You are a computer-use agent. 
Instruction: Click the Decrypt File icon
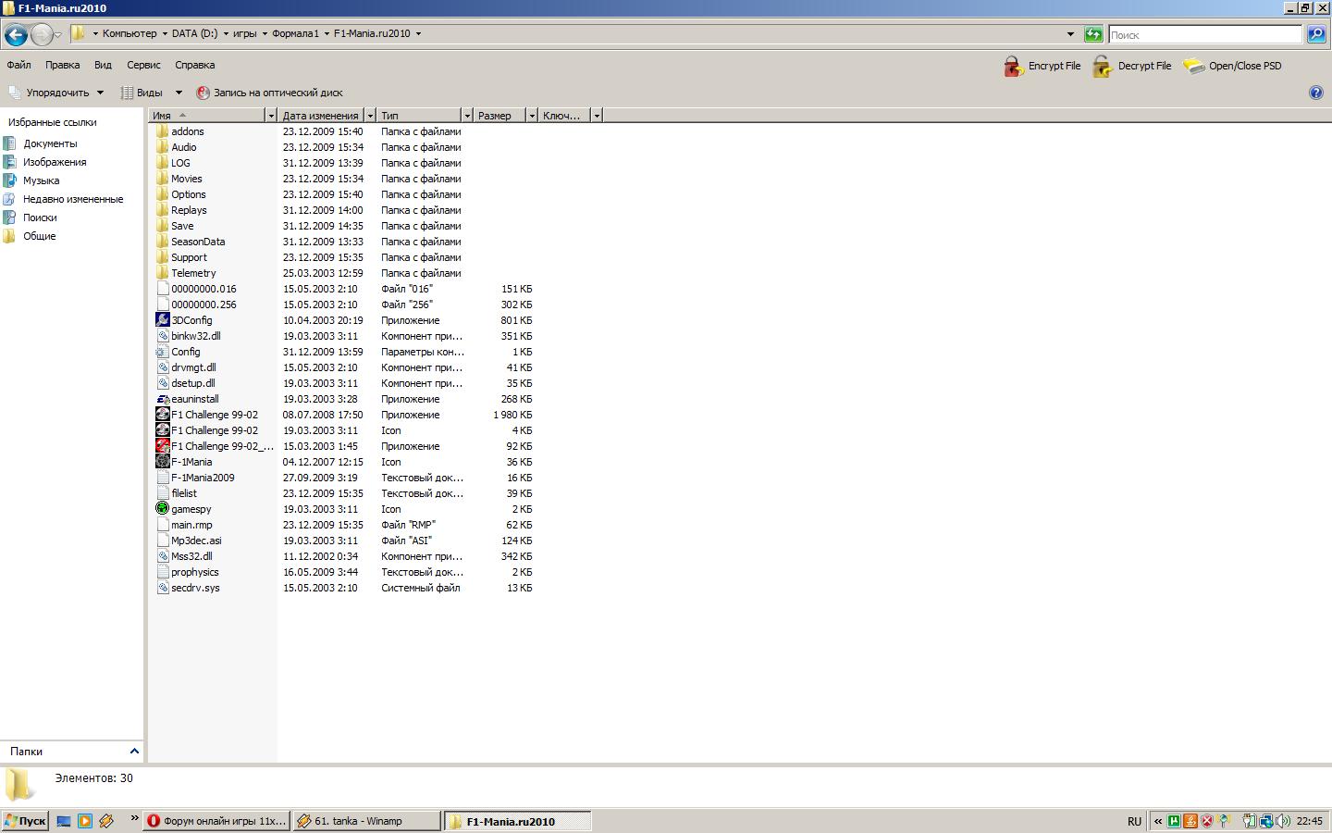(1102, 67)
